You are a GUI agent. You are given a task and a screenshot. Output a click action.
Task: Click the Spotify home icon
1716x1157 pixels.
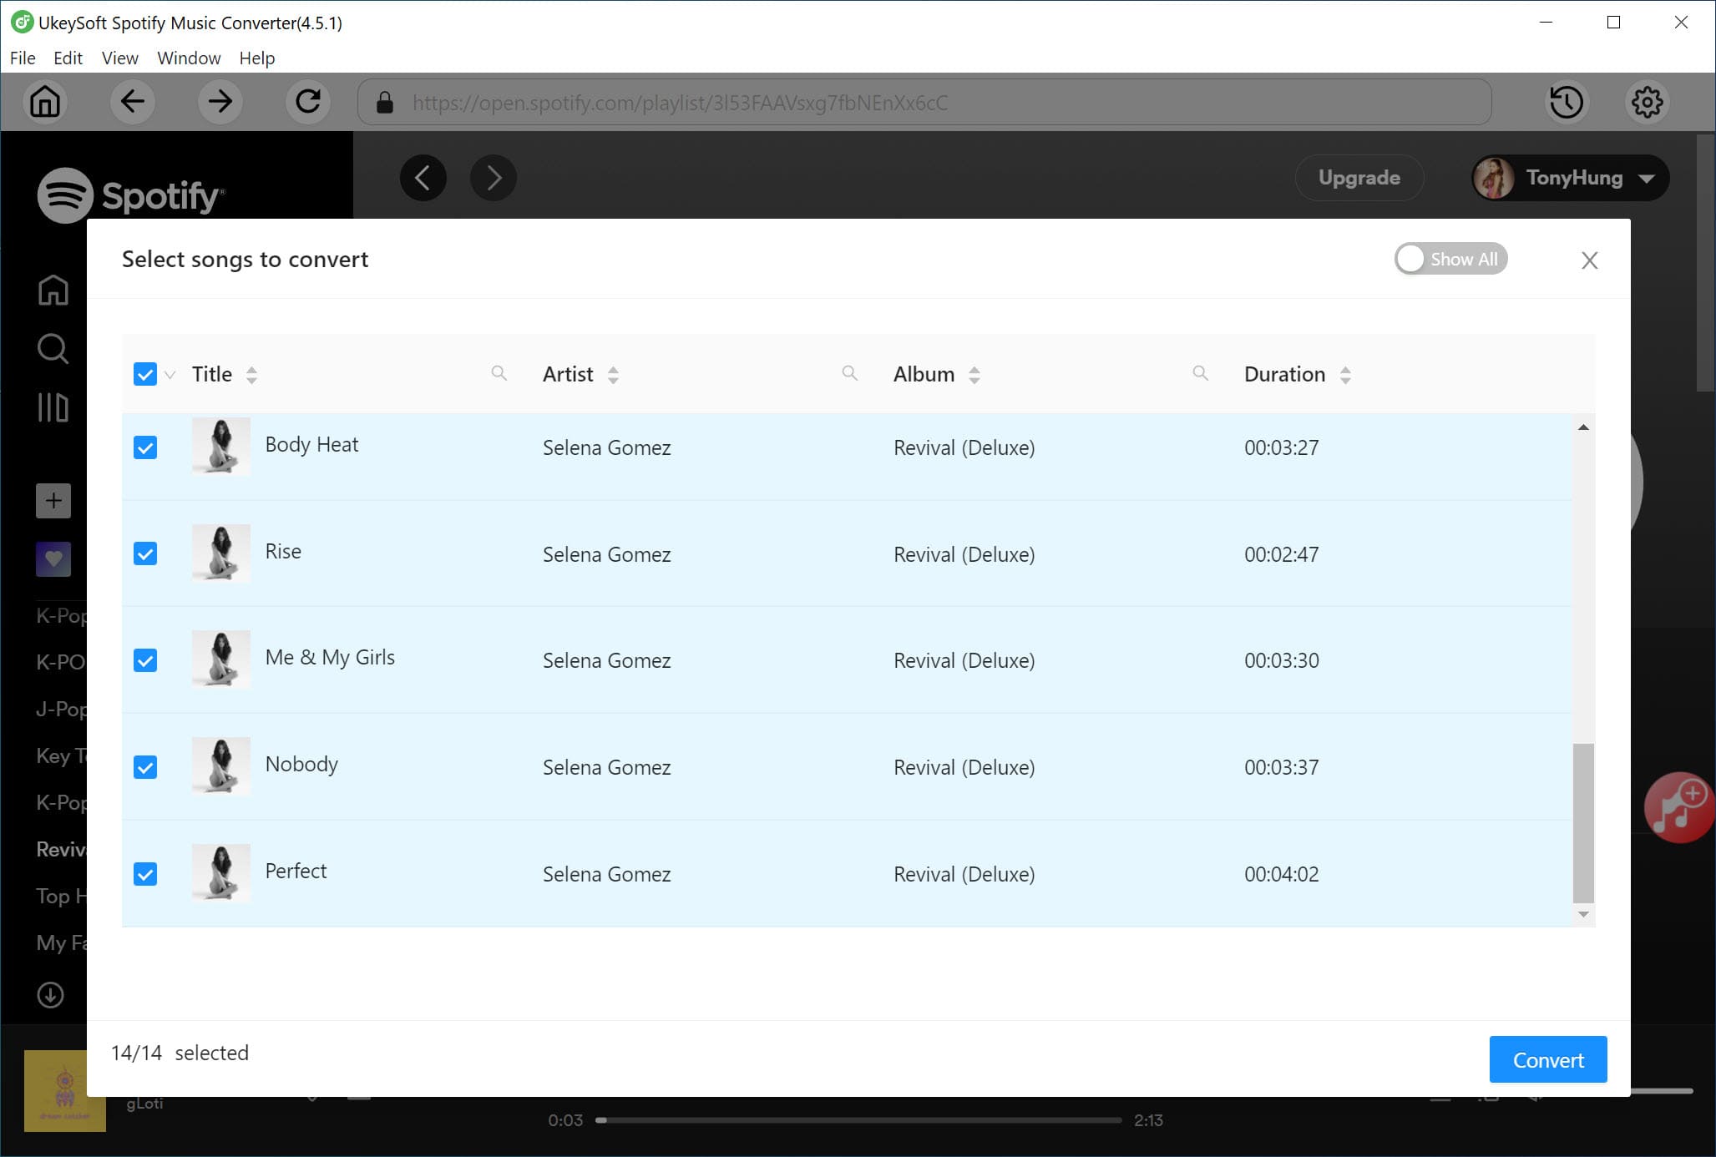tap(53, 291)
